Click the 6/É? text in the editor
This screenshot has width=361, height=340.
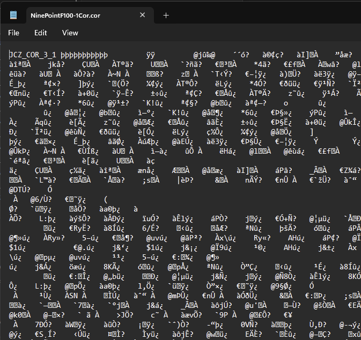pyautogui.click(x=152, y=228)
